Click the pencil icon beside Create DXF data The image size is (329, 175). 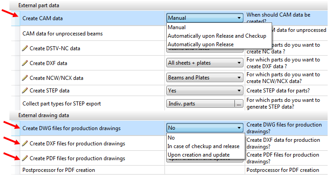tap(25, 63)
